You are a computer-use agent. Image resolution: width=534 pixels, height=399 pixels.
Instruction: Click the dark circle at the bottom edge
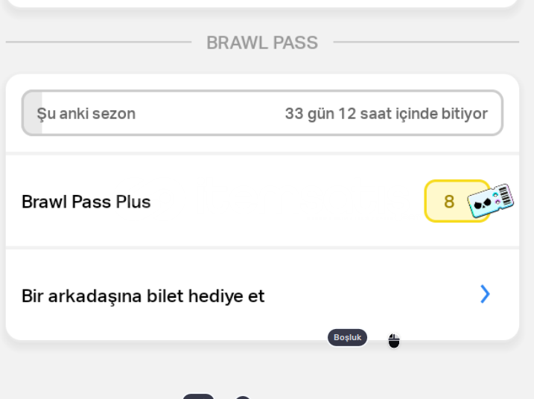click(243, 398)
